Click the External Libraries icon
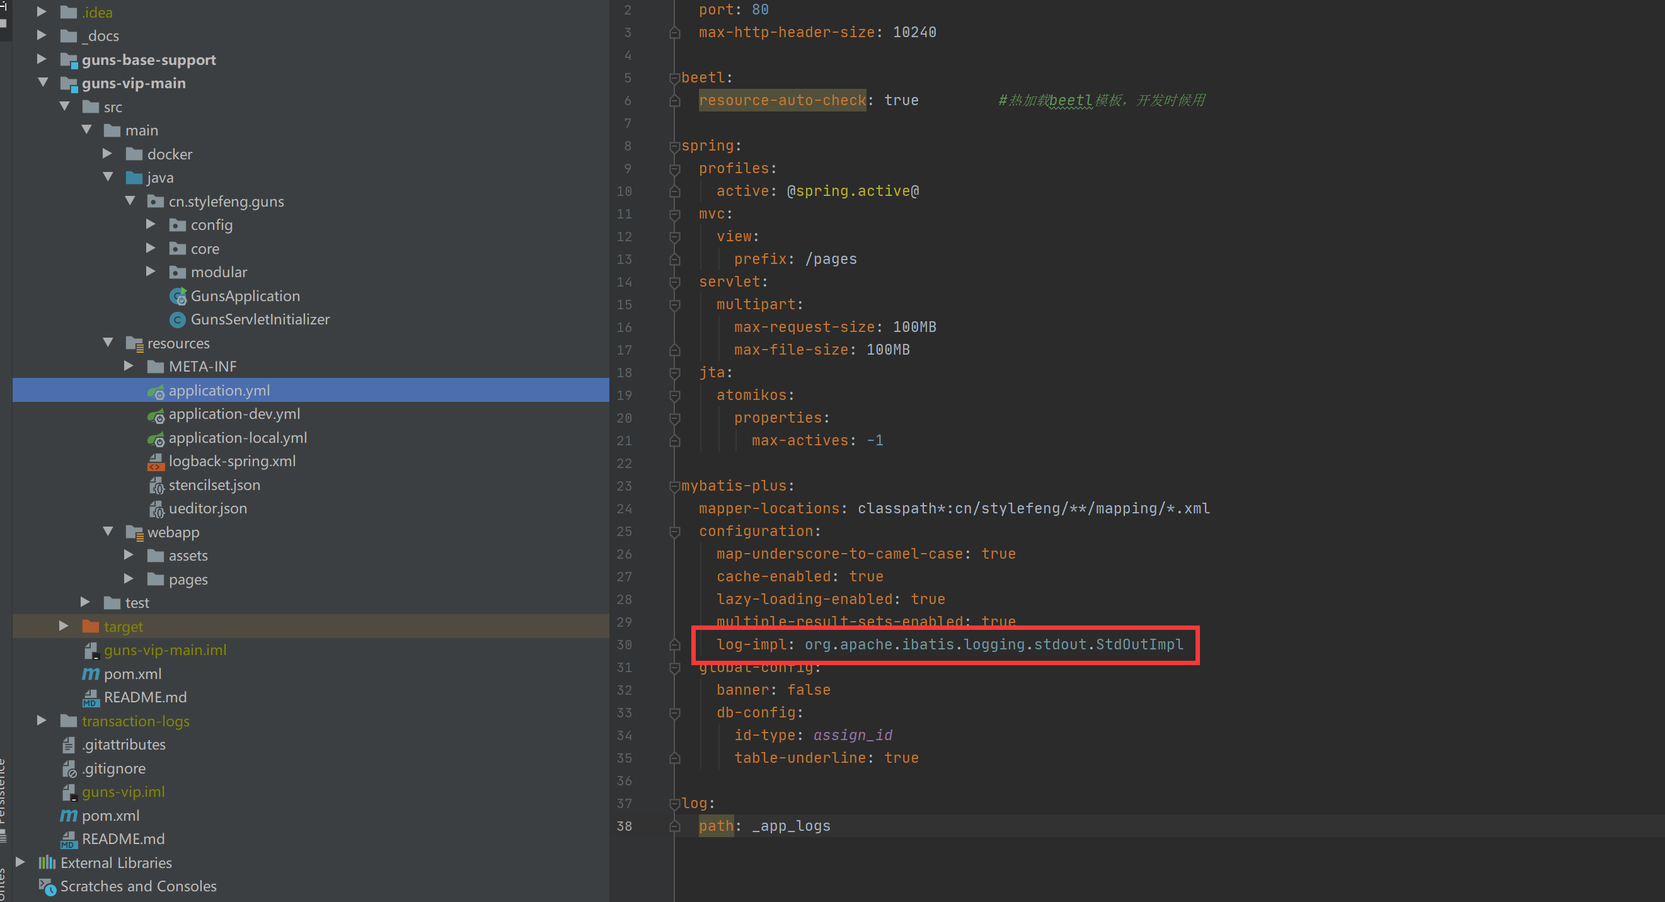Viewport: 1665px width, 902px height. click(x=47, y=863)
